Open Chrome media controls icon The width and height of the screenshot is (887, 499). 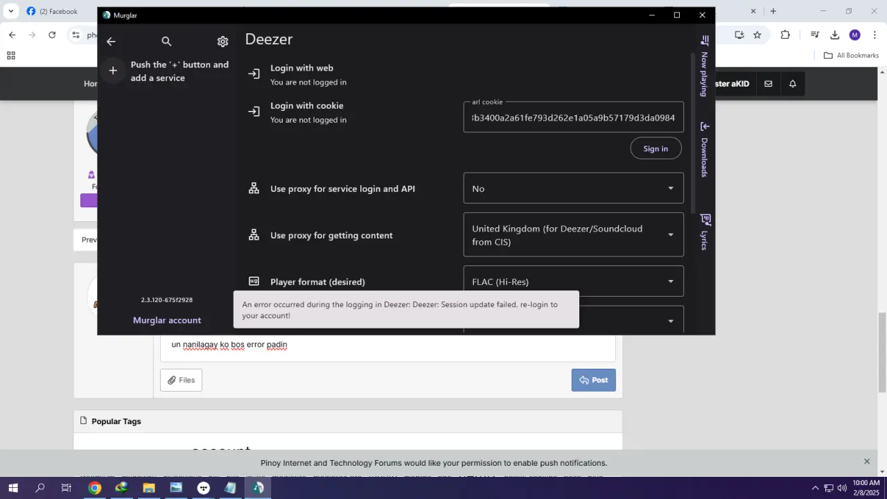[816, 35]
